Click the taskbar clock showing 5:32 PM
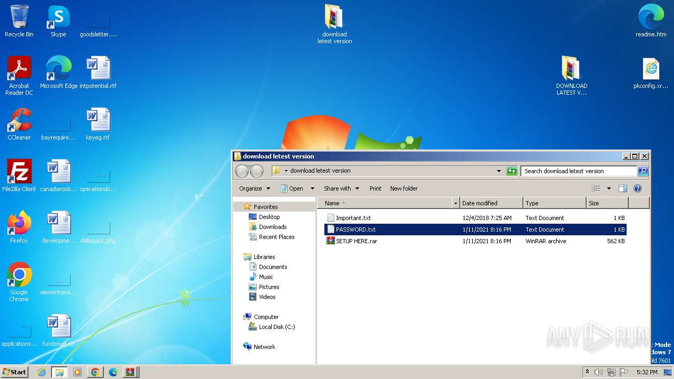674x379 pixels. click(x=647, y=372)
